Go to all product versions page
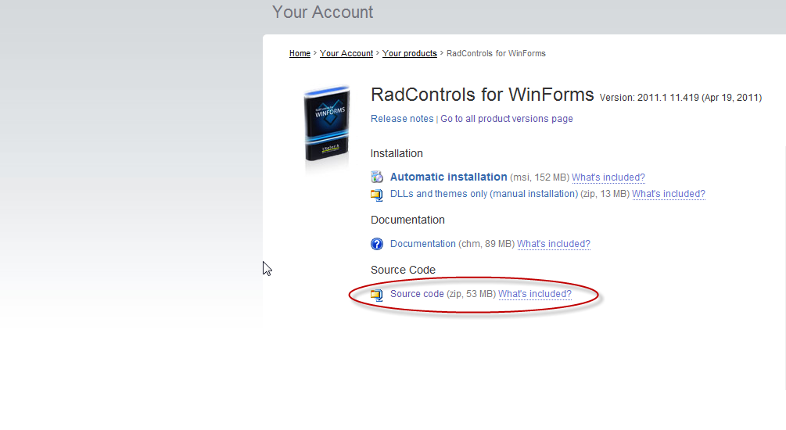786x430 pixels. 507,119
